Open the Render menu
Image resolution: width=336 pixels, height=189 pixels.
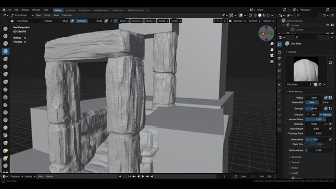25,10
